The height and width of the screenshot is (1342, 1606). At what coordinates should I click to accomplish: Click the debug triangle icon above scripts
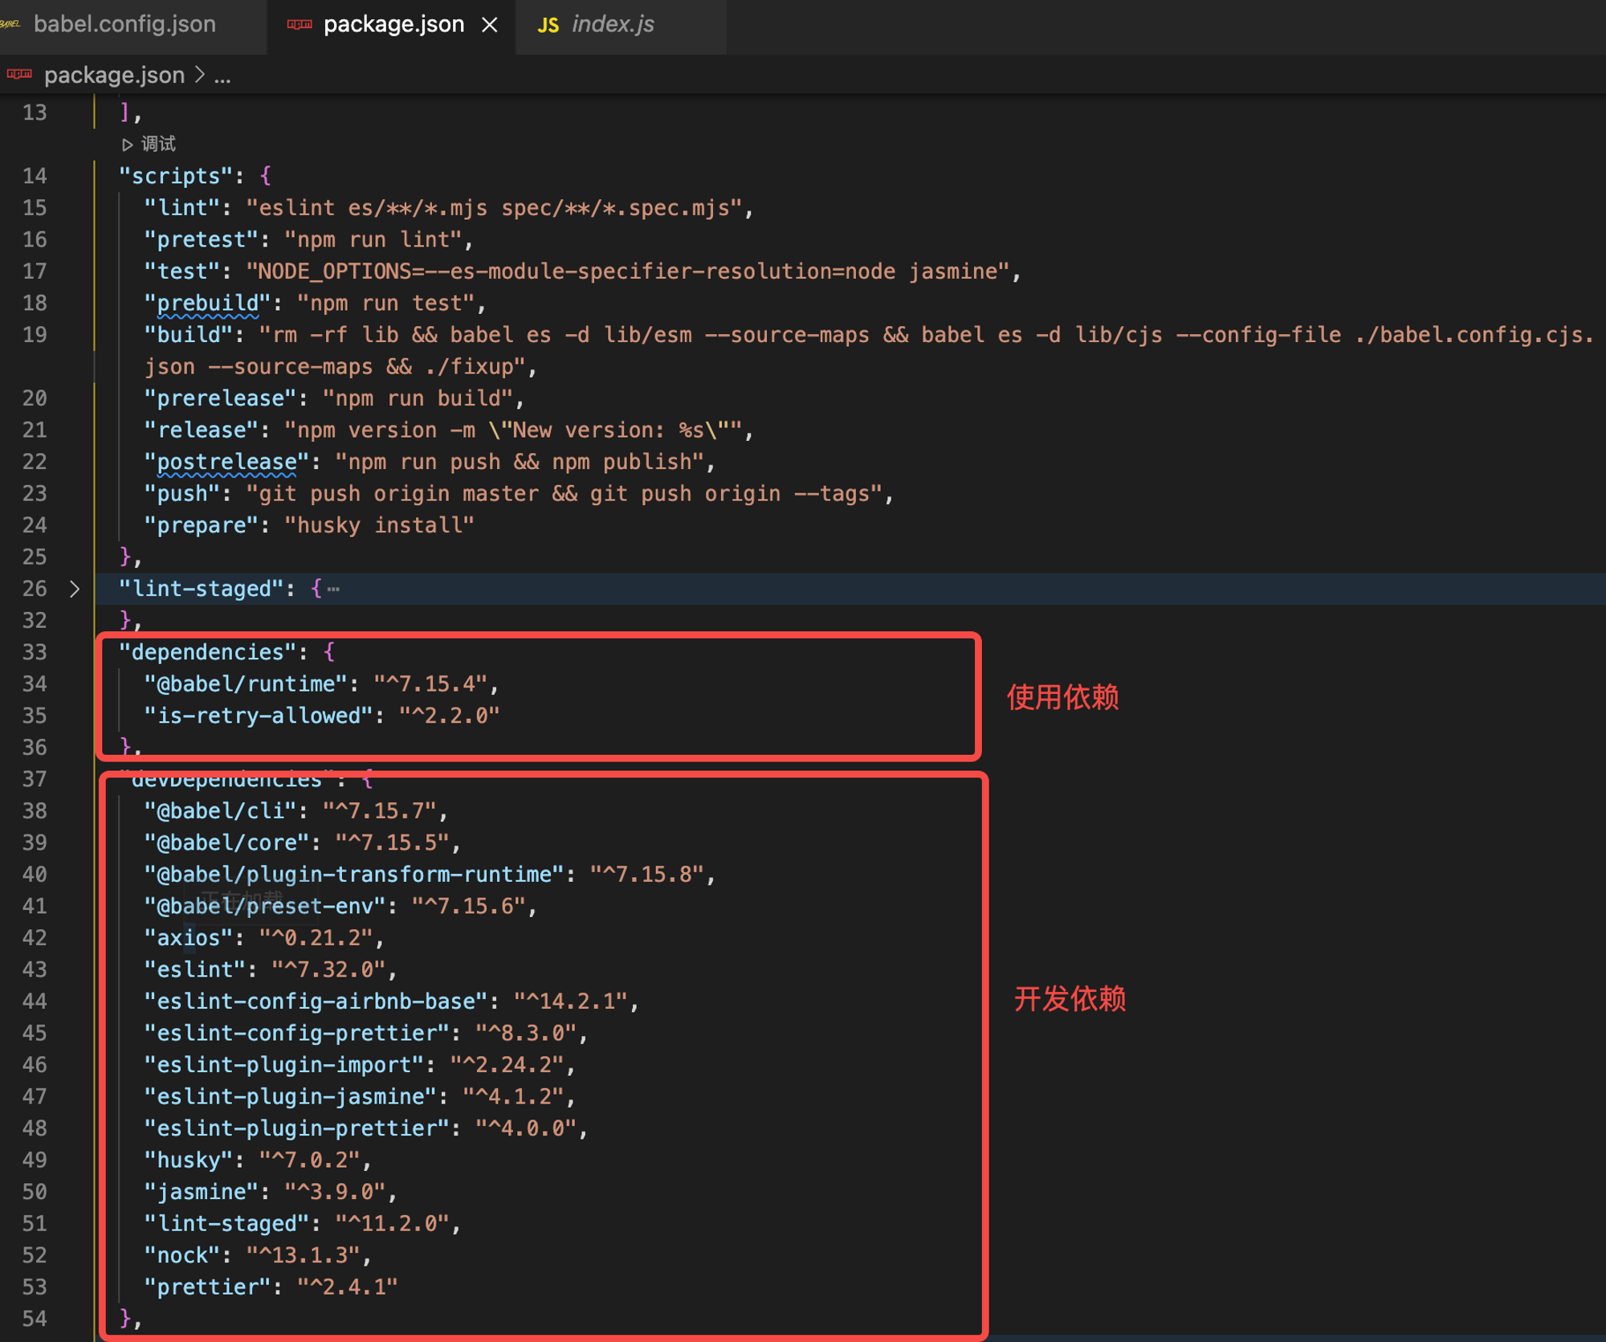(x=127, y=145)
